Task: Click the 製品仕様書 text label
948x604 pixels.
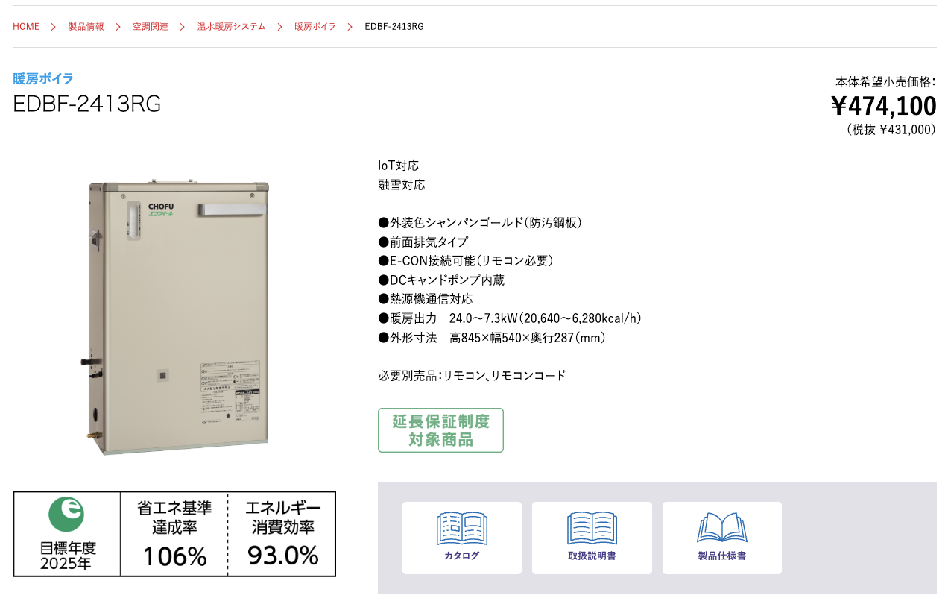Action: [721, 556]
